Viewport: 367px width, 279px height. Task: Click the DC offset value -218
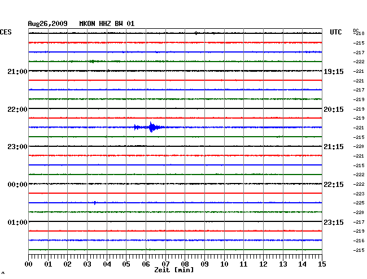359,33
